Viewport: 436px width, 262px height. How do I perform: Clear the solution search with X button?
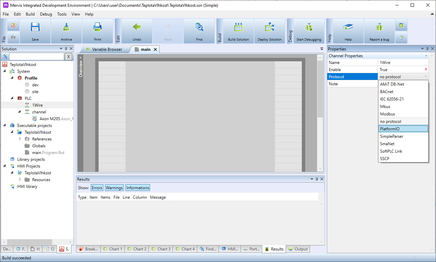point(68,57)
